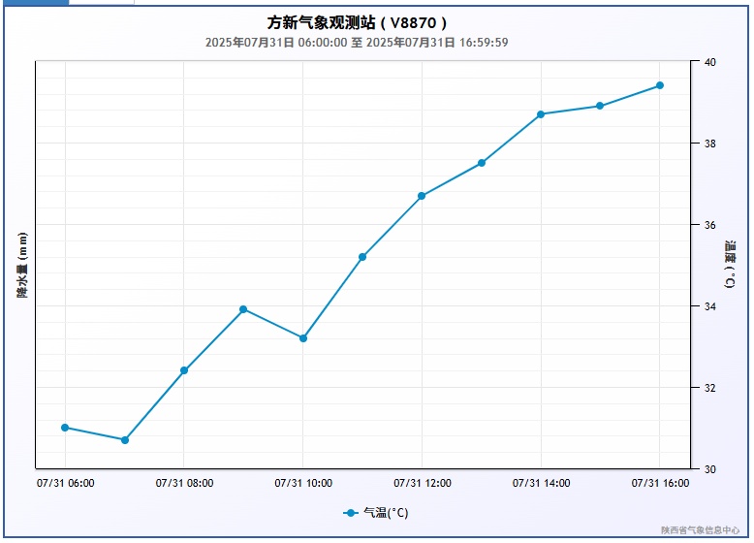The width and height of the screenshot is (754, 543).
Task: Select the 13:00 data point marker
Action: (x=482, y=163)
